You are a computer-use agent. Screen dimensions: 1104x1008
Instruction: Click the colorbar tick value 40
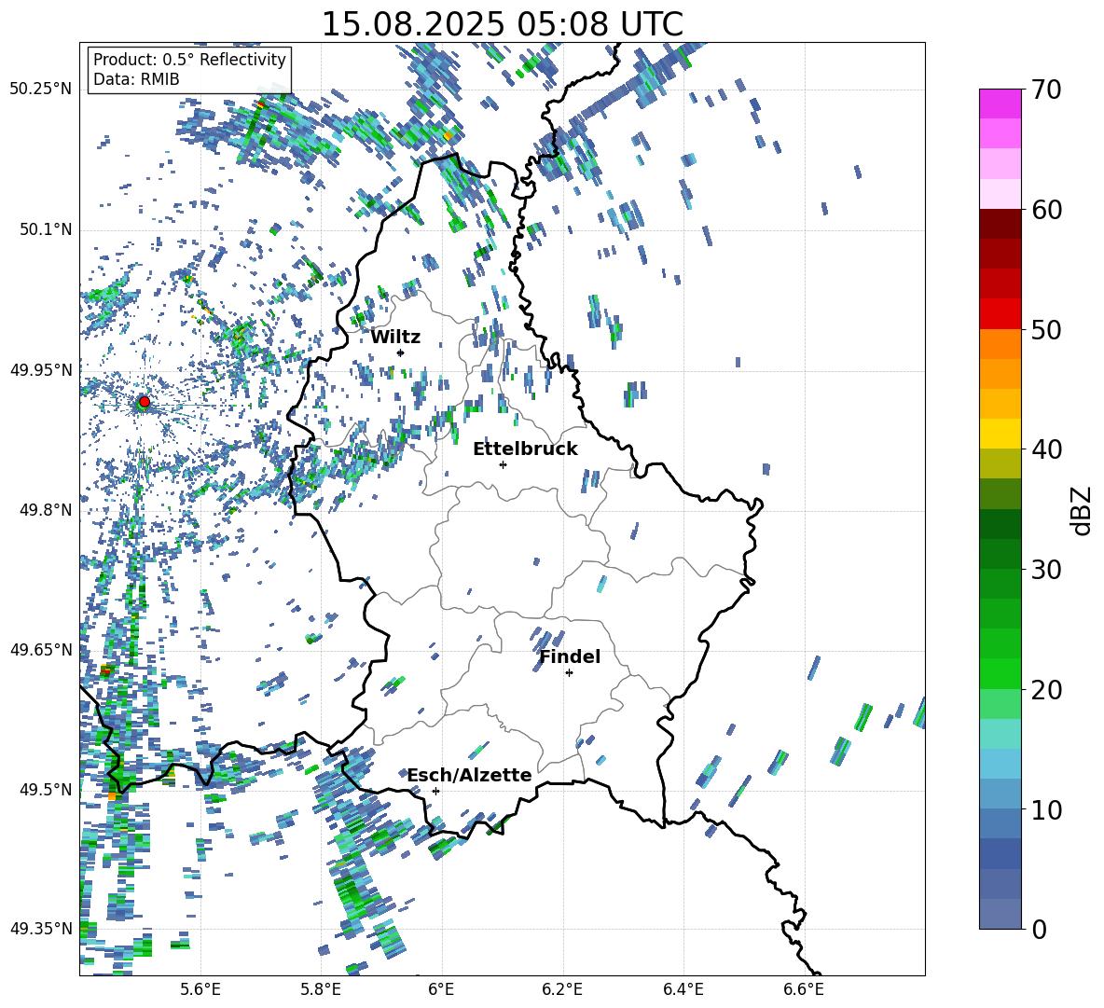click(1045, 449)
